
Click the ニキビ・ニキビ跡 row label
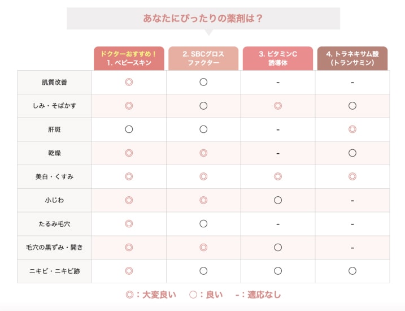pos(54,271)
